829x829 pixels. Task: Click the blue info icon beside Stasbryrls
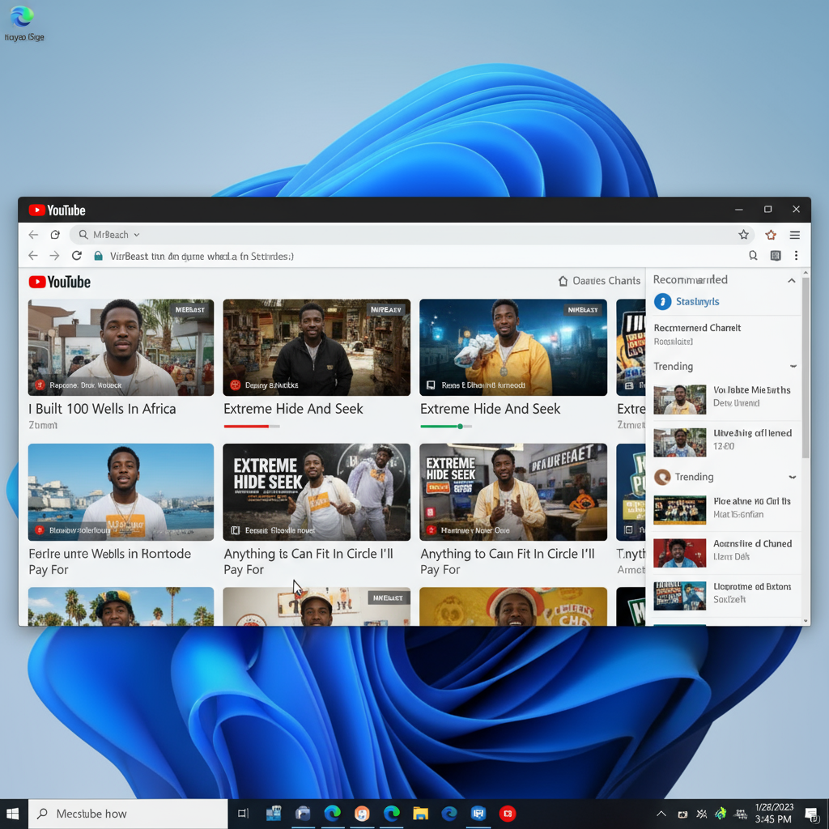[x=662, y=301]
